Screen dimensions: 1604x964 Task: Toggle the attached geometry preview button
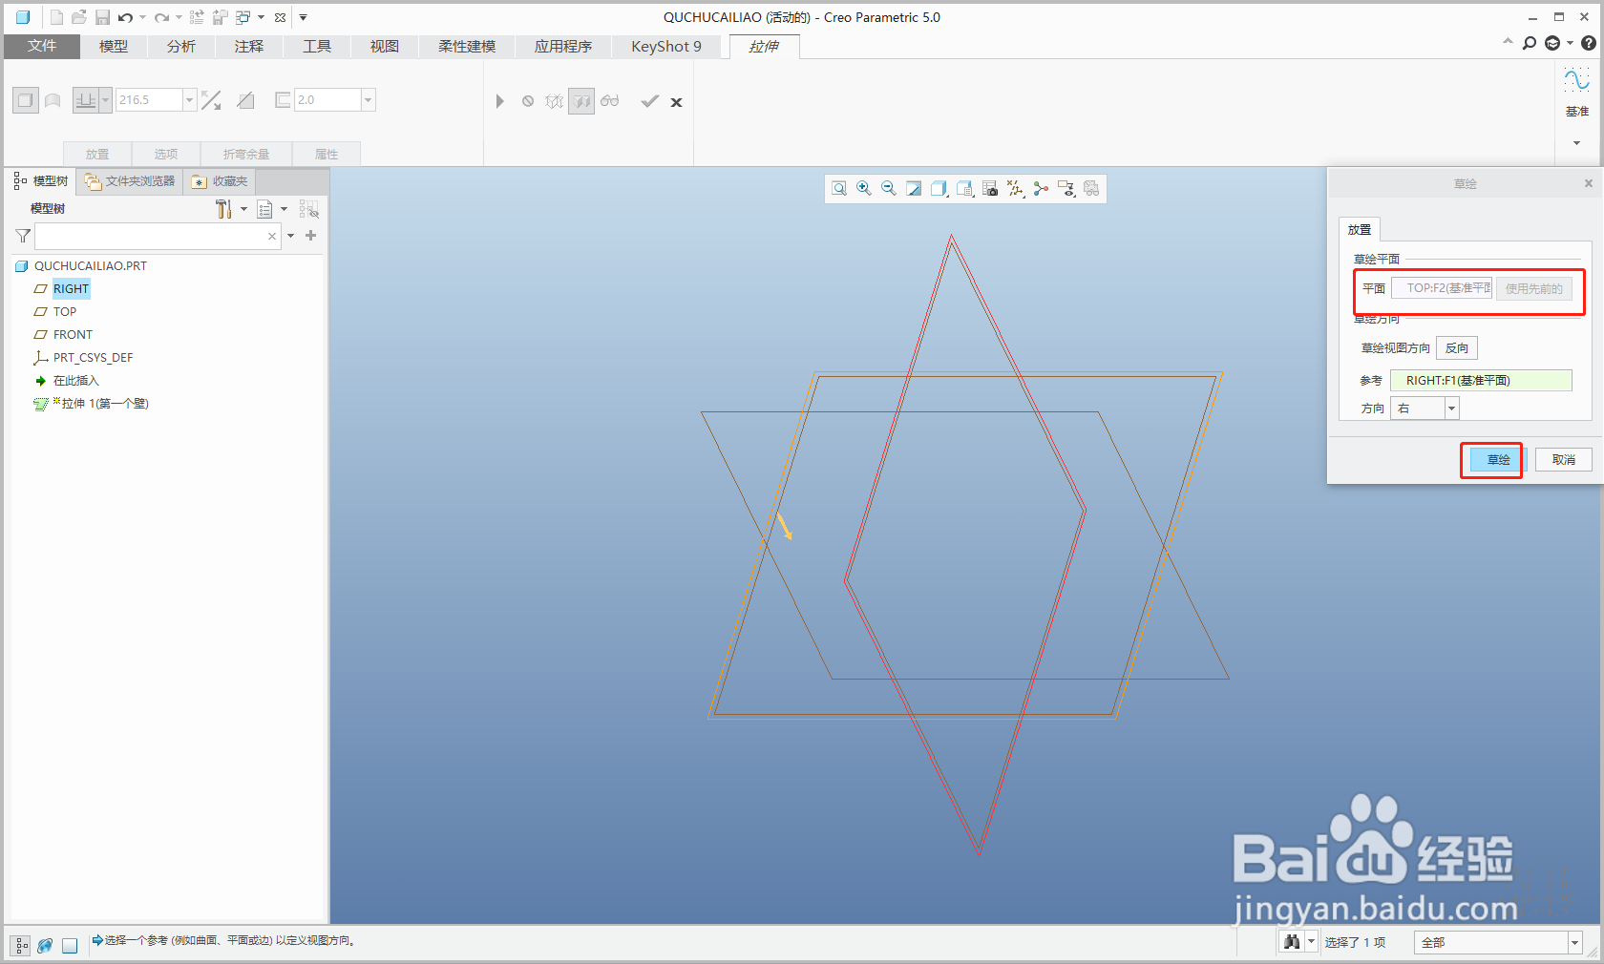click(x=581, y=101)
